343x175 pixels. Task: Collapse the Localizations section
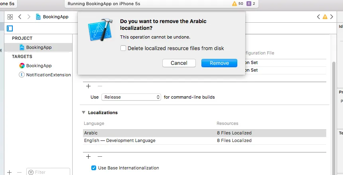pos(83,113)
